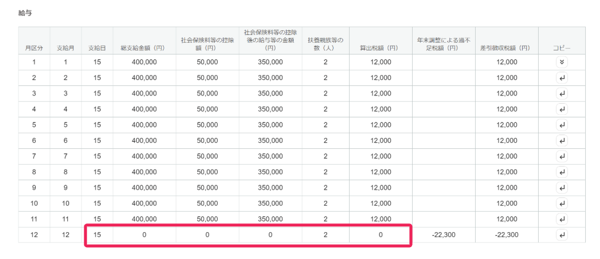Select 差引徴収税額 -22,300 in row 12

click(507, 235)
